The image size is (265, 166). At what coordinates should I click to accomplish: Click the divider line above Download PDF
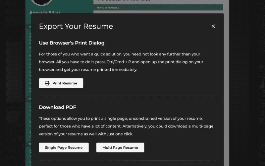(x=128, y=96)
